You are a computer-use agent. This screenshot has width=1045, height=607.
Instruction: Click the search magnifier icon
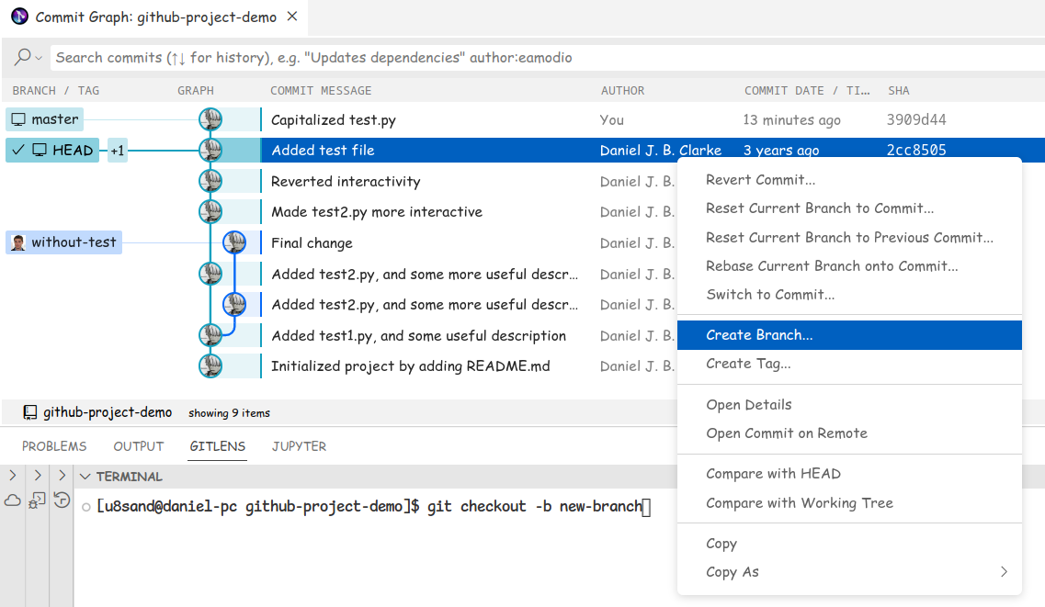click(x=22, y=57)
